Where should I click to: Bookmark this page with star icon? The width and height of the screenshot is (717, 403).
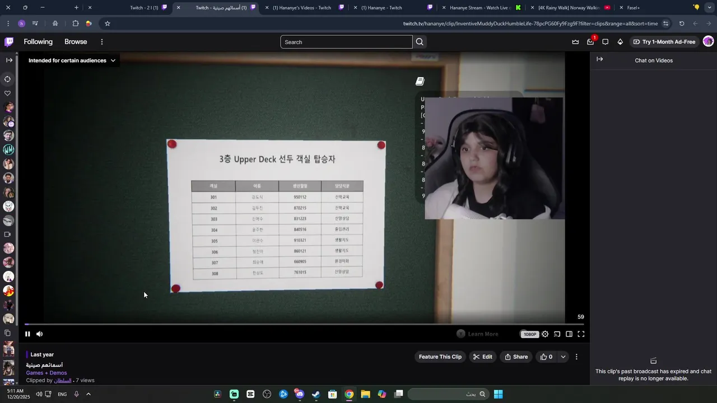point(108,24)
